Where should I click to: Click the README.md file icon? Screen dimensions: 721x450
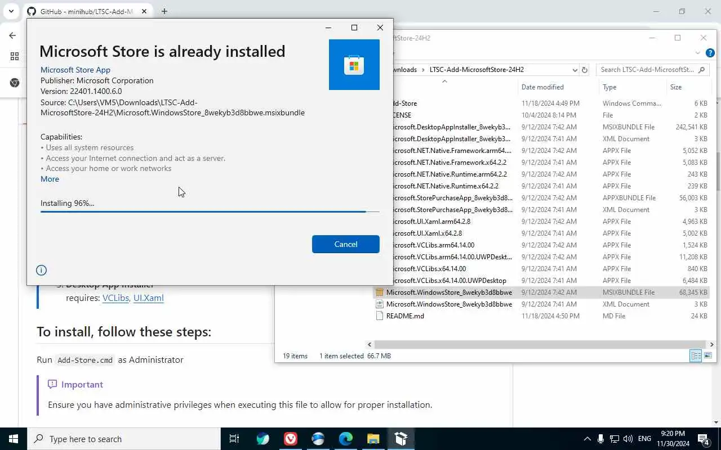pos(380,316)
